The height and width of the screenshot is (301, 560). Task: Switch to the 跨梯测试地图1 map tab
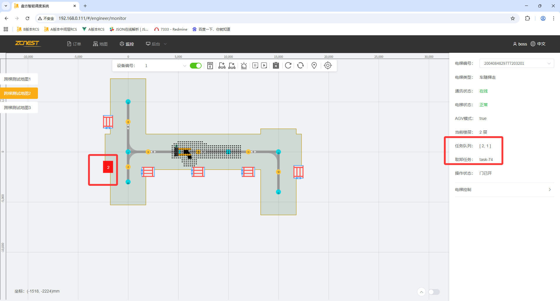point(17,79)
